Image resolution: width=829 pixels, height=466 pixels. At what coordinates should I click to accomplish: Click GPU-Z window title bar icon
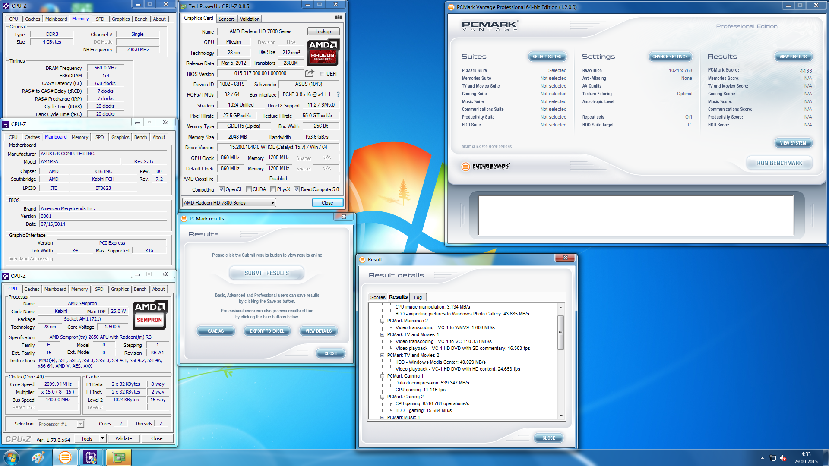(184, 6)
